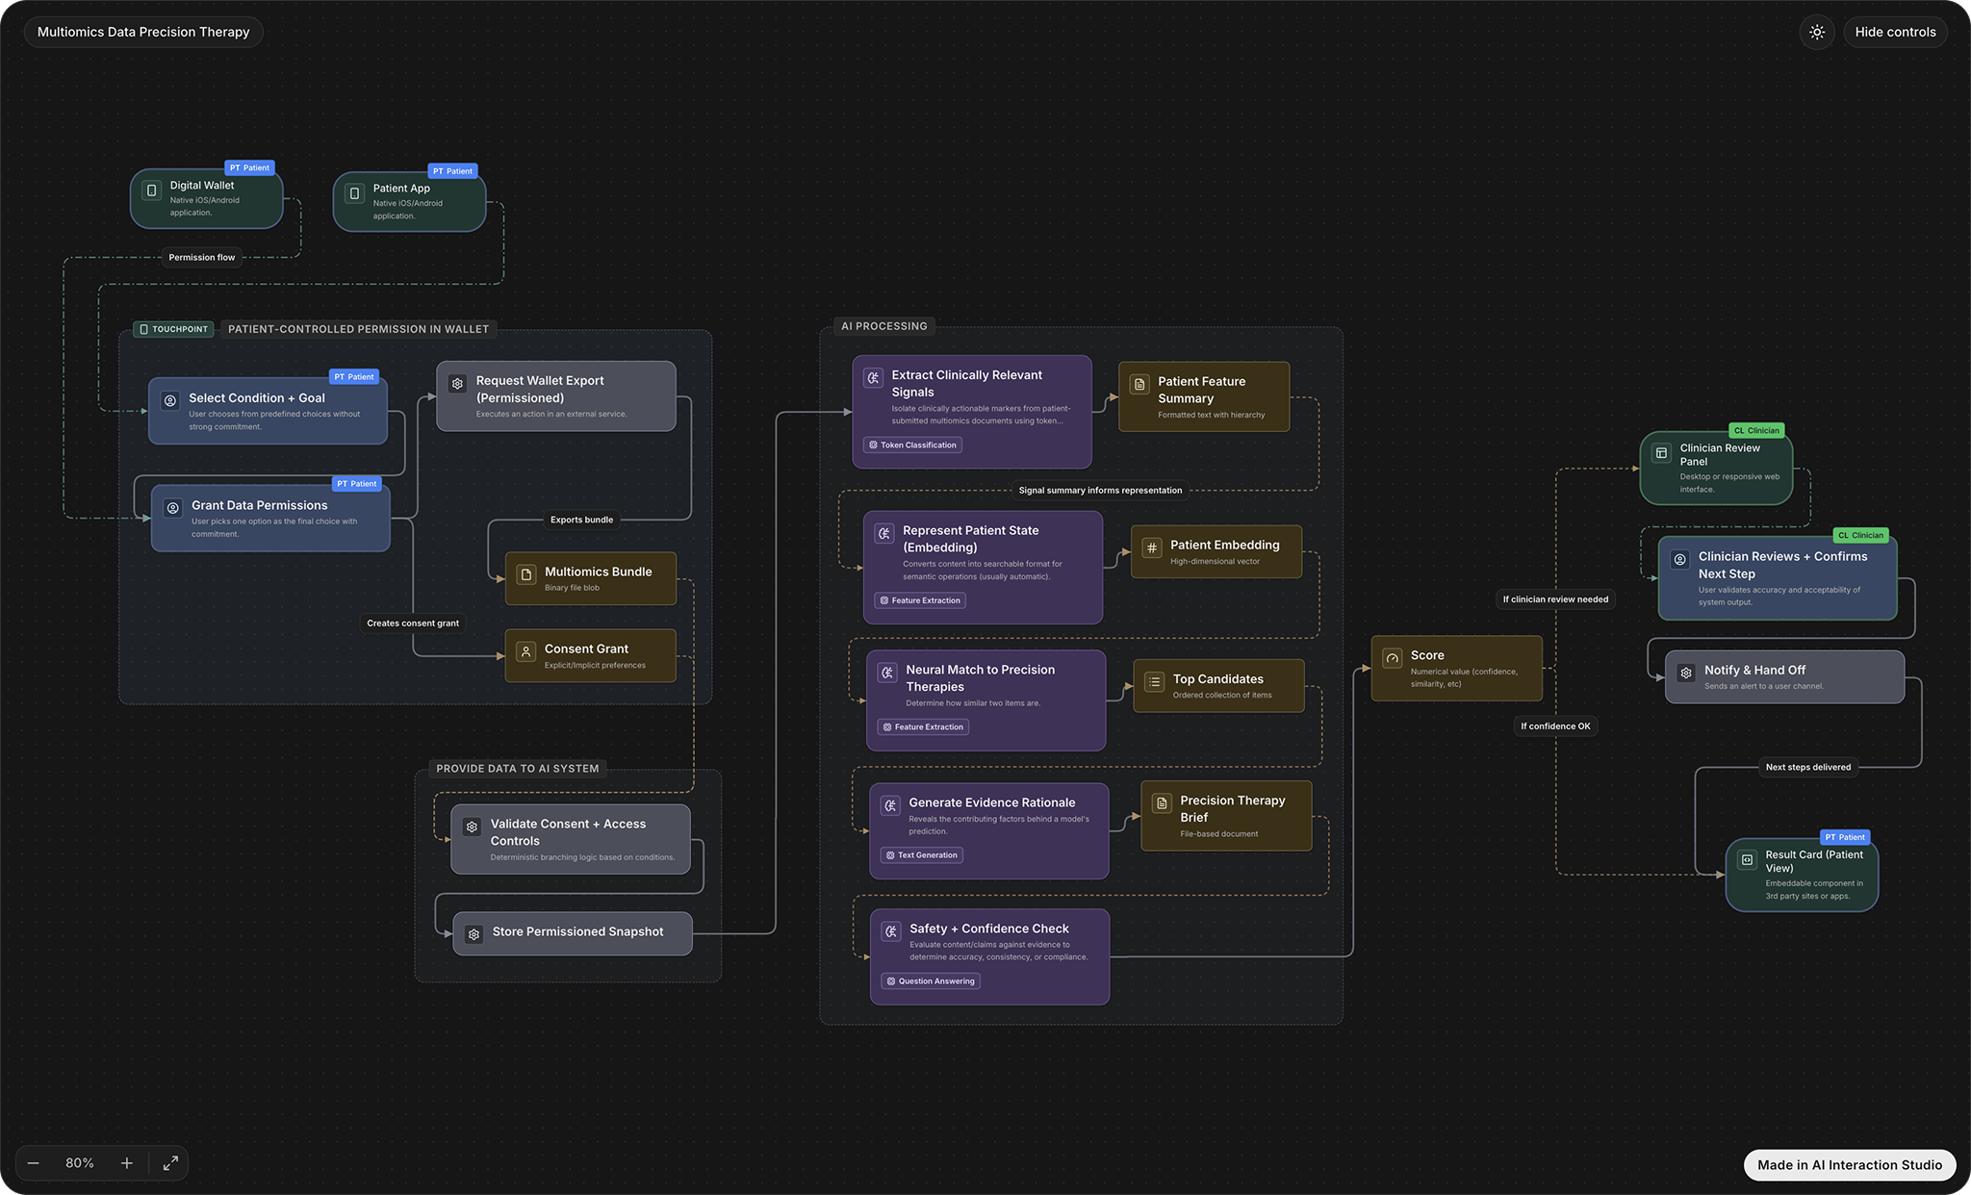Click the 80% zoom level indicator

[x=79, y=1162]
